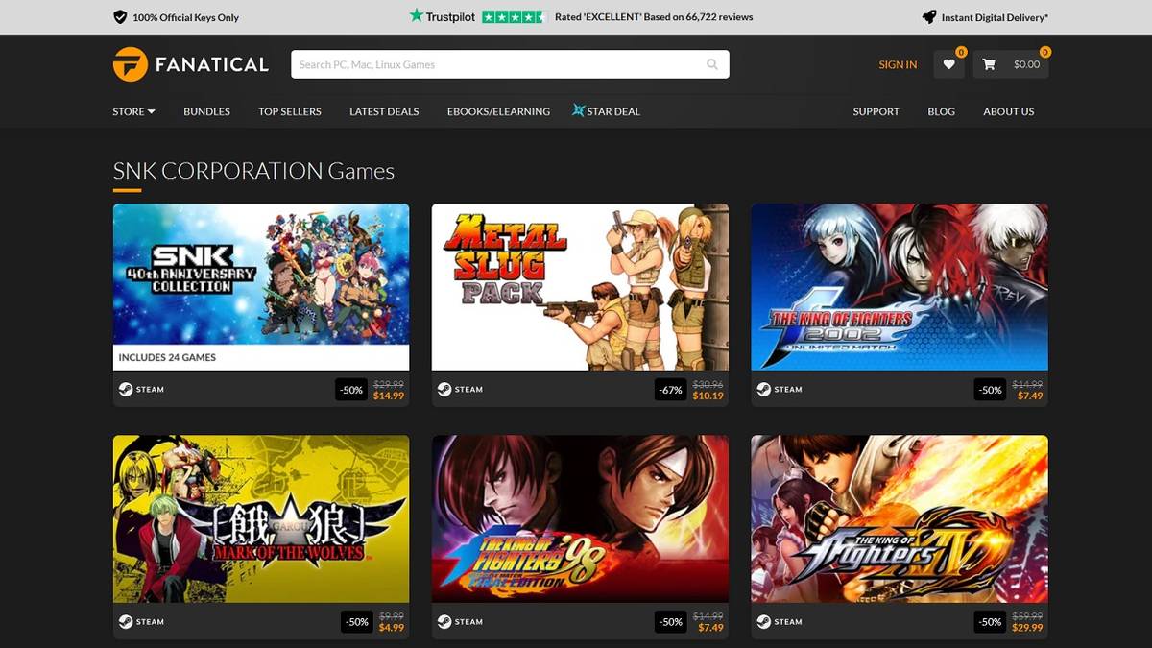Click the Instant Digital Delivery lightning icon
The width and height of the screenshot is (1152, 648).
tap(927, 16)
